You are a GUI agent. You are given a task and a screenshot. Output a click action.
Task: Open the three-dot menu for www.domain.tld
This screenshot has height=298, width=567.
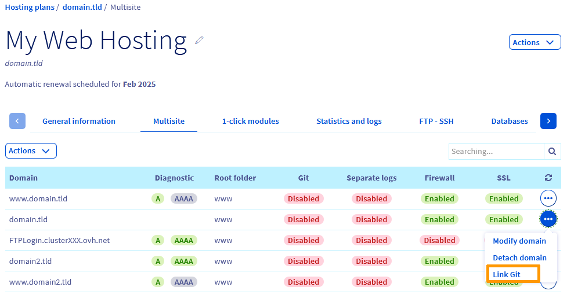pyautogui.click(x=548, y=198)
